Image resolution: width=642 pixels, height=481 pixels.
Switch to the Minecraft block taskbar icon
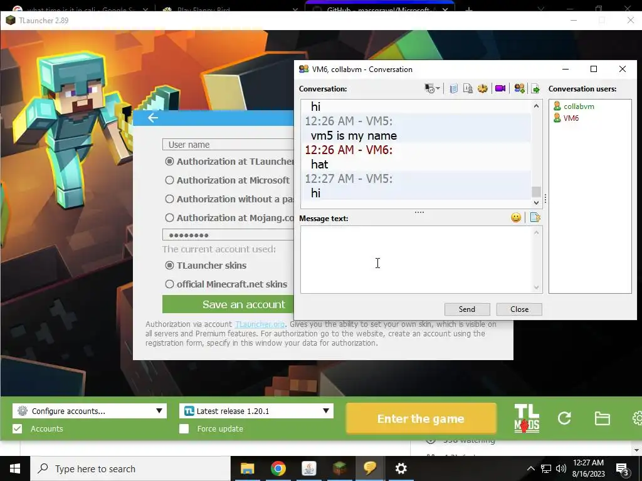(x=339, y=468)
